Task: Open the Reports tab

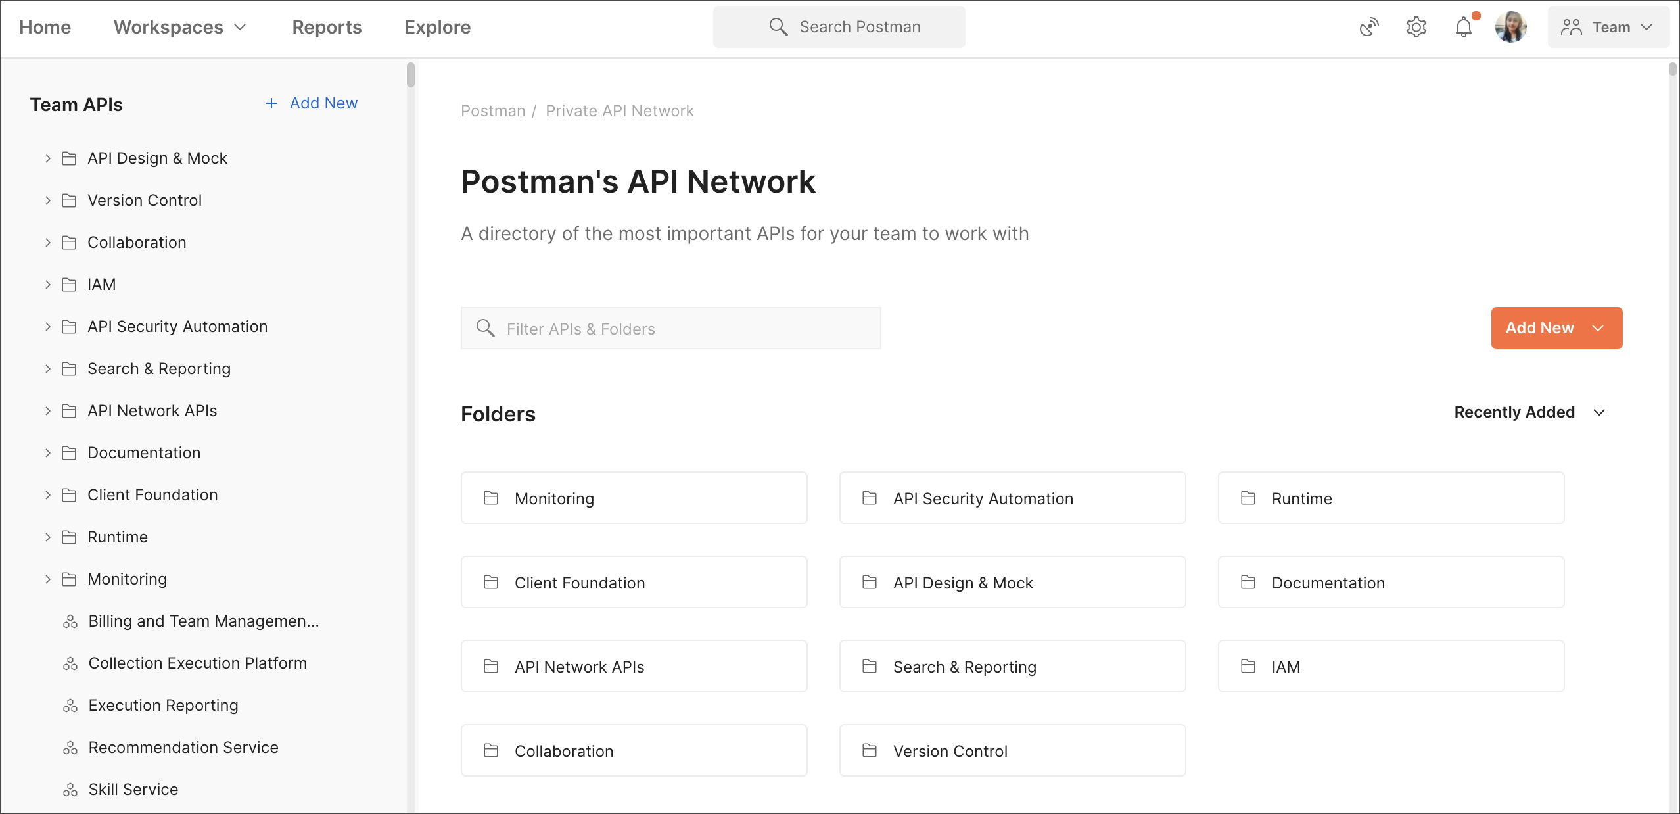Action: 327,27
